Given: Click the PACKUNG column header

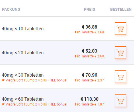Looking at the screenshot, I should click(x=11, y=9).
